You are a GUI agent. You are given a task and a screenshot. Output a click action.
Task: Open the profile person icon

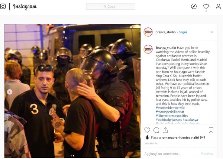(218, 6)
